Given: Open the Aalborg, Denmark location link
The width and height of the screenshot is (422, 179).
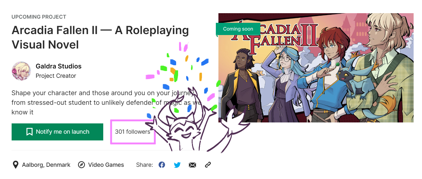Looking at the screenshot, I should pyautogui.click(x=46, y=165).
